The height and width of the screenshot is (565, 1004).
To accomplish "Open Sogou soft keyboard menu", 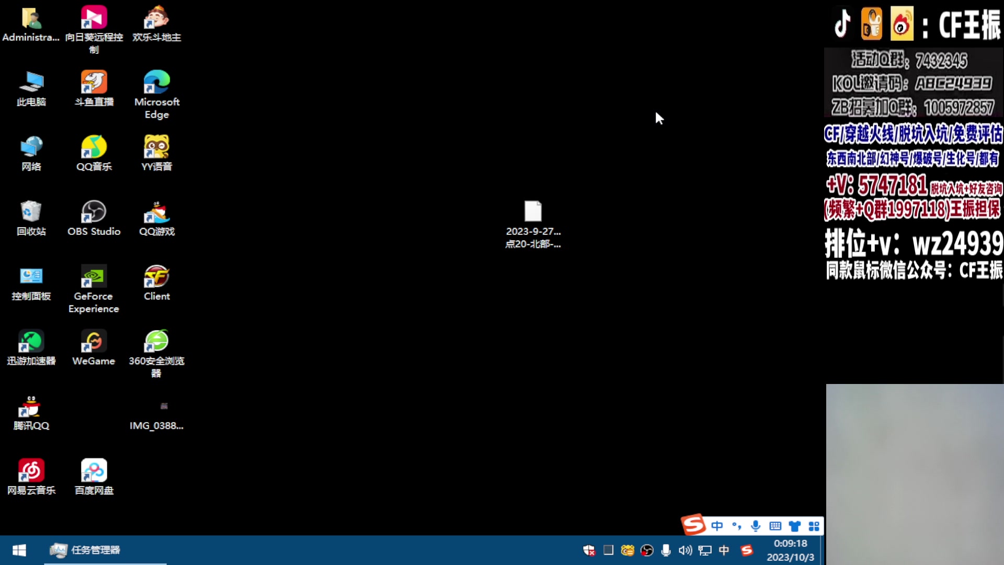I will tap(775, 526).
